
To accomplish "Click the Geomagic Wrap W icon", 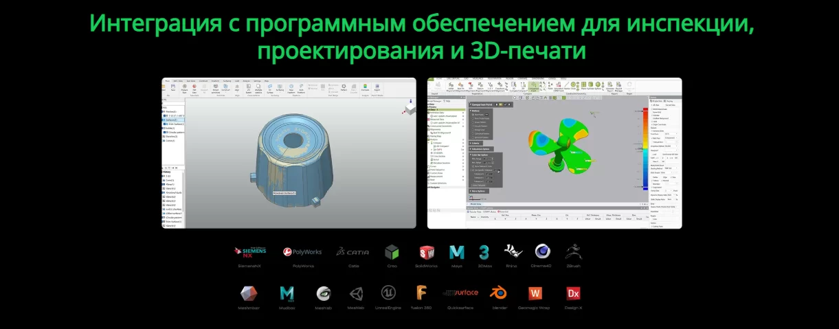I will point(535,294).
